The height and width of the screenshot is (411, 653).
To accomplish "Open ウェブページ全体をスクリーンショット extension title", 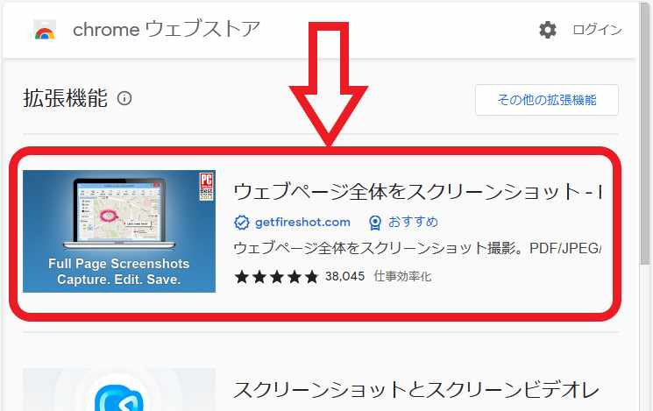I will coord(417,192).
